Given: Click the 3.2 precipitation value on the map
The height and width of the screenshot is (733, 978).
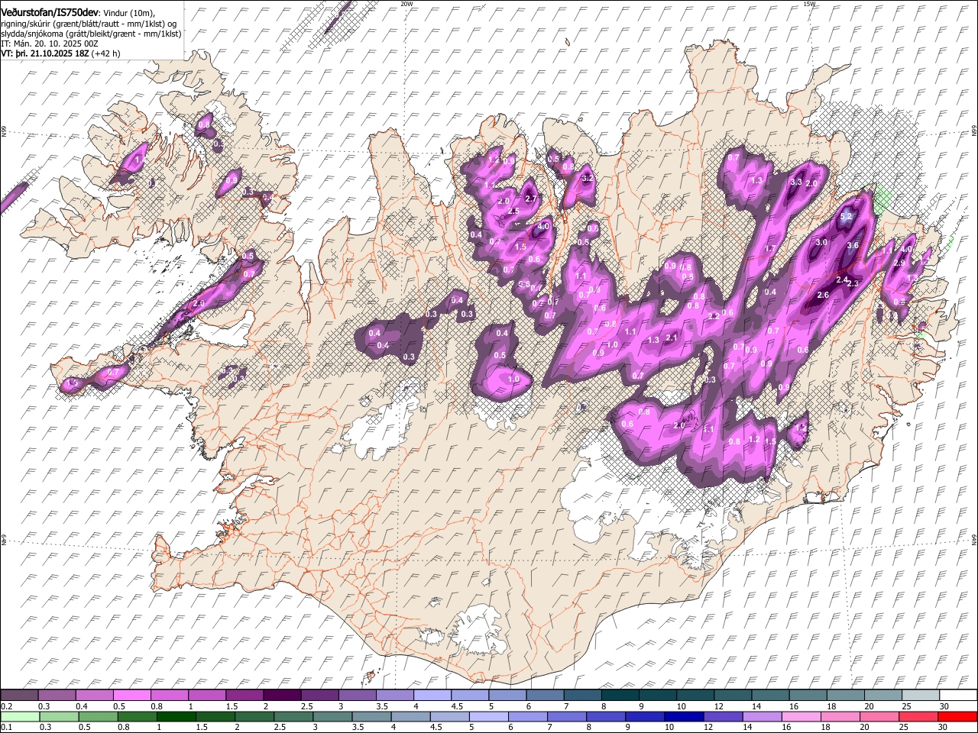Looking at the screenshot, I should click(588, 178).
